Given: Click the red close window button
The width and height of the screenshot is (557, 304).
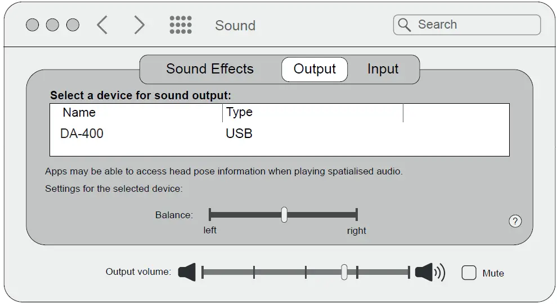Looking at the screenshot, I should click(33, 25).
